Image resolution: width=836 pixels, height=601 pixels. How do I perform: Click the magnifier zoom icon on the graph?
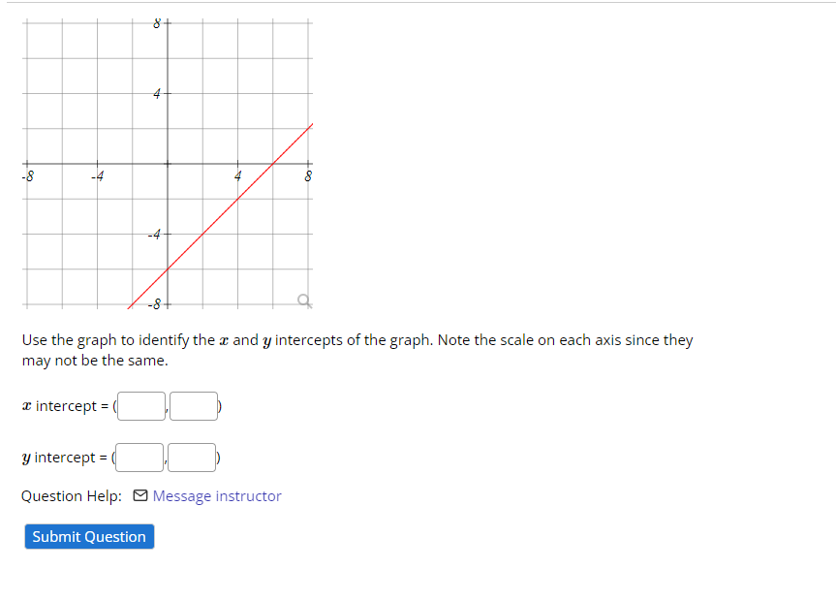[303, 300]
